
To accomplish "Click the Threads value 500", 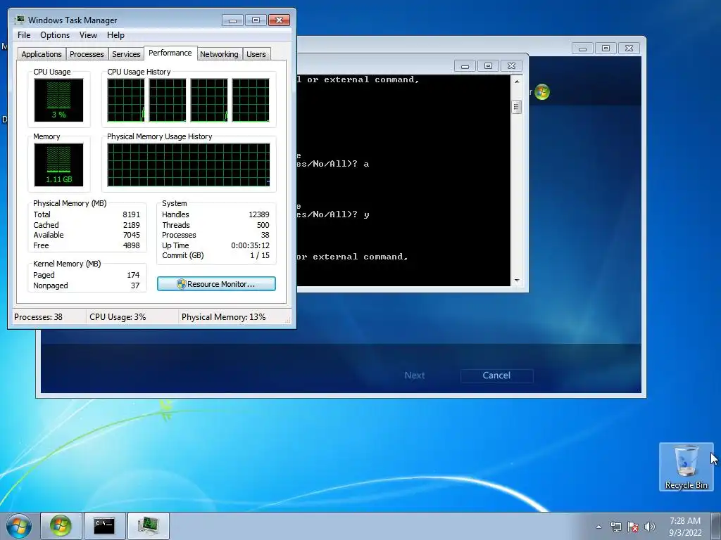I will (263, 225).
